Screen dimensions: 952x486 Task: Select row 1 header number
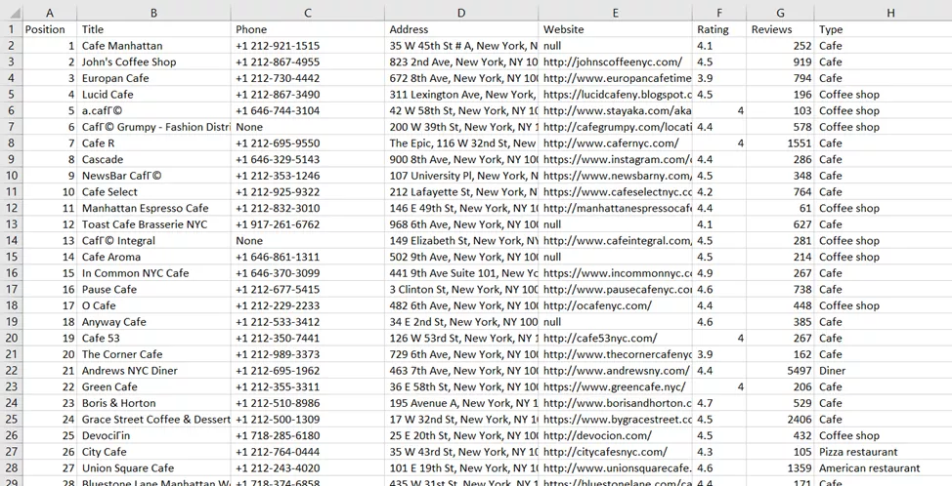(x=11, y=29)
